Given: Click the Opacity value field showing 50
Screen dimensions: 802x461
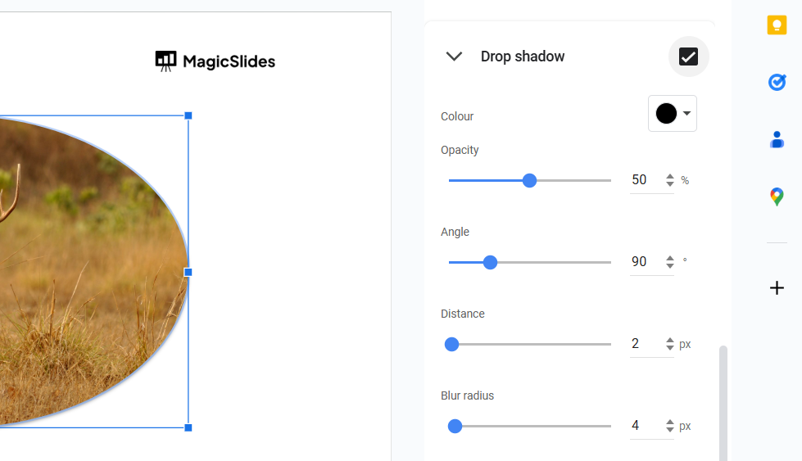Looking at the screenshot, I should coord(643,180).
